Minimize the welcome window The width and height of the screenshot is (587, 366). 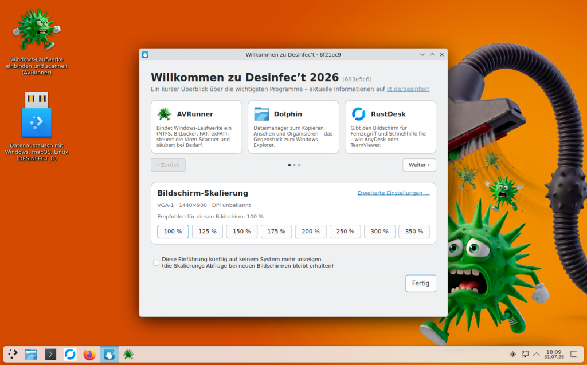point(422,54)
